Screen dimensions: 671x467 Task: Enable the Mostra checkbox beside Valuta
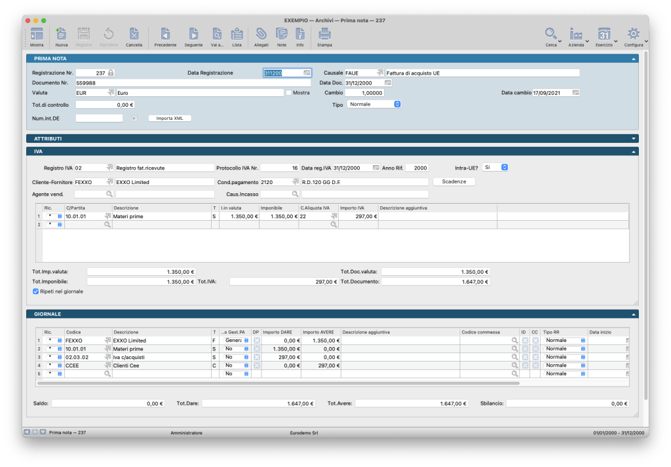pos(289,93)
